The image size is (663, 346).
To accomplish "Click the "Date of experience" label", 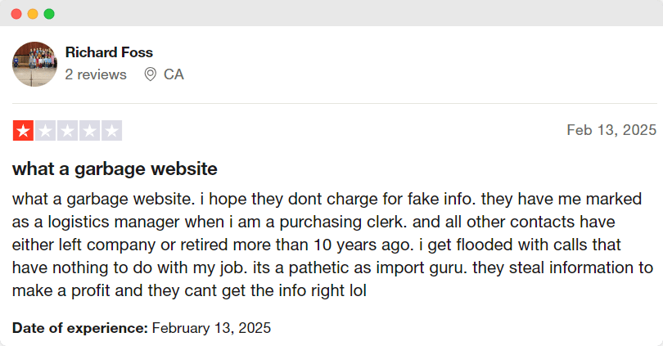I will [x=80, y=328].
